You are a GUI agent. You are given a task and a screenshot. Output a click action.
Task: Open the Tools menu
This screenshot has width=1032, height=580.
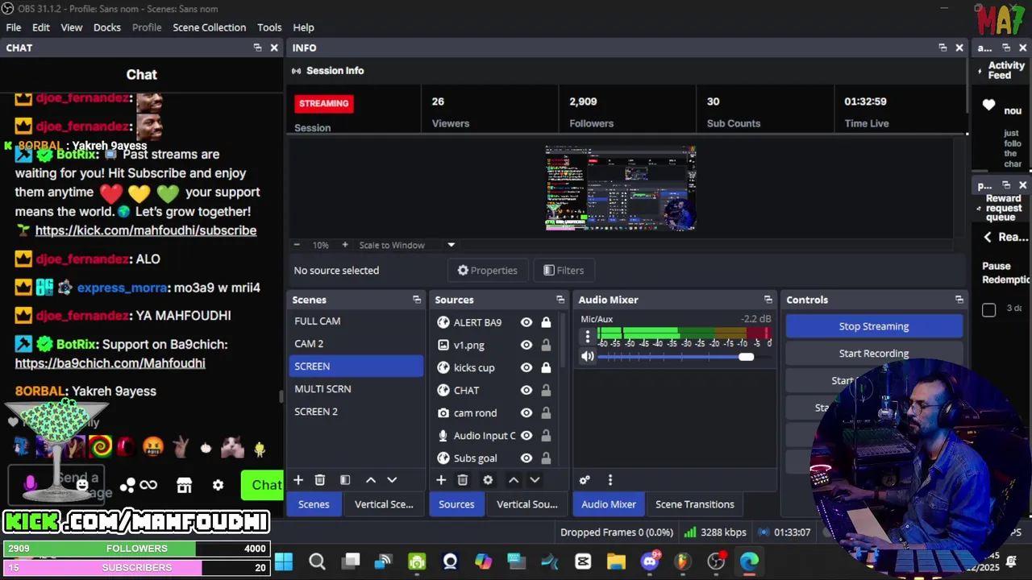(x=269, y=27)
